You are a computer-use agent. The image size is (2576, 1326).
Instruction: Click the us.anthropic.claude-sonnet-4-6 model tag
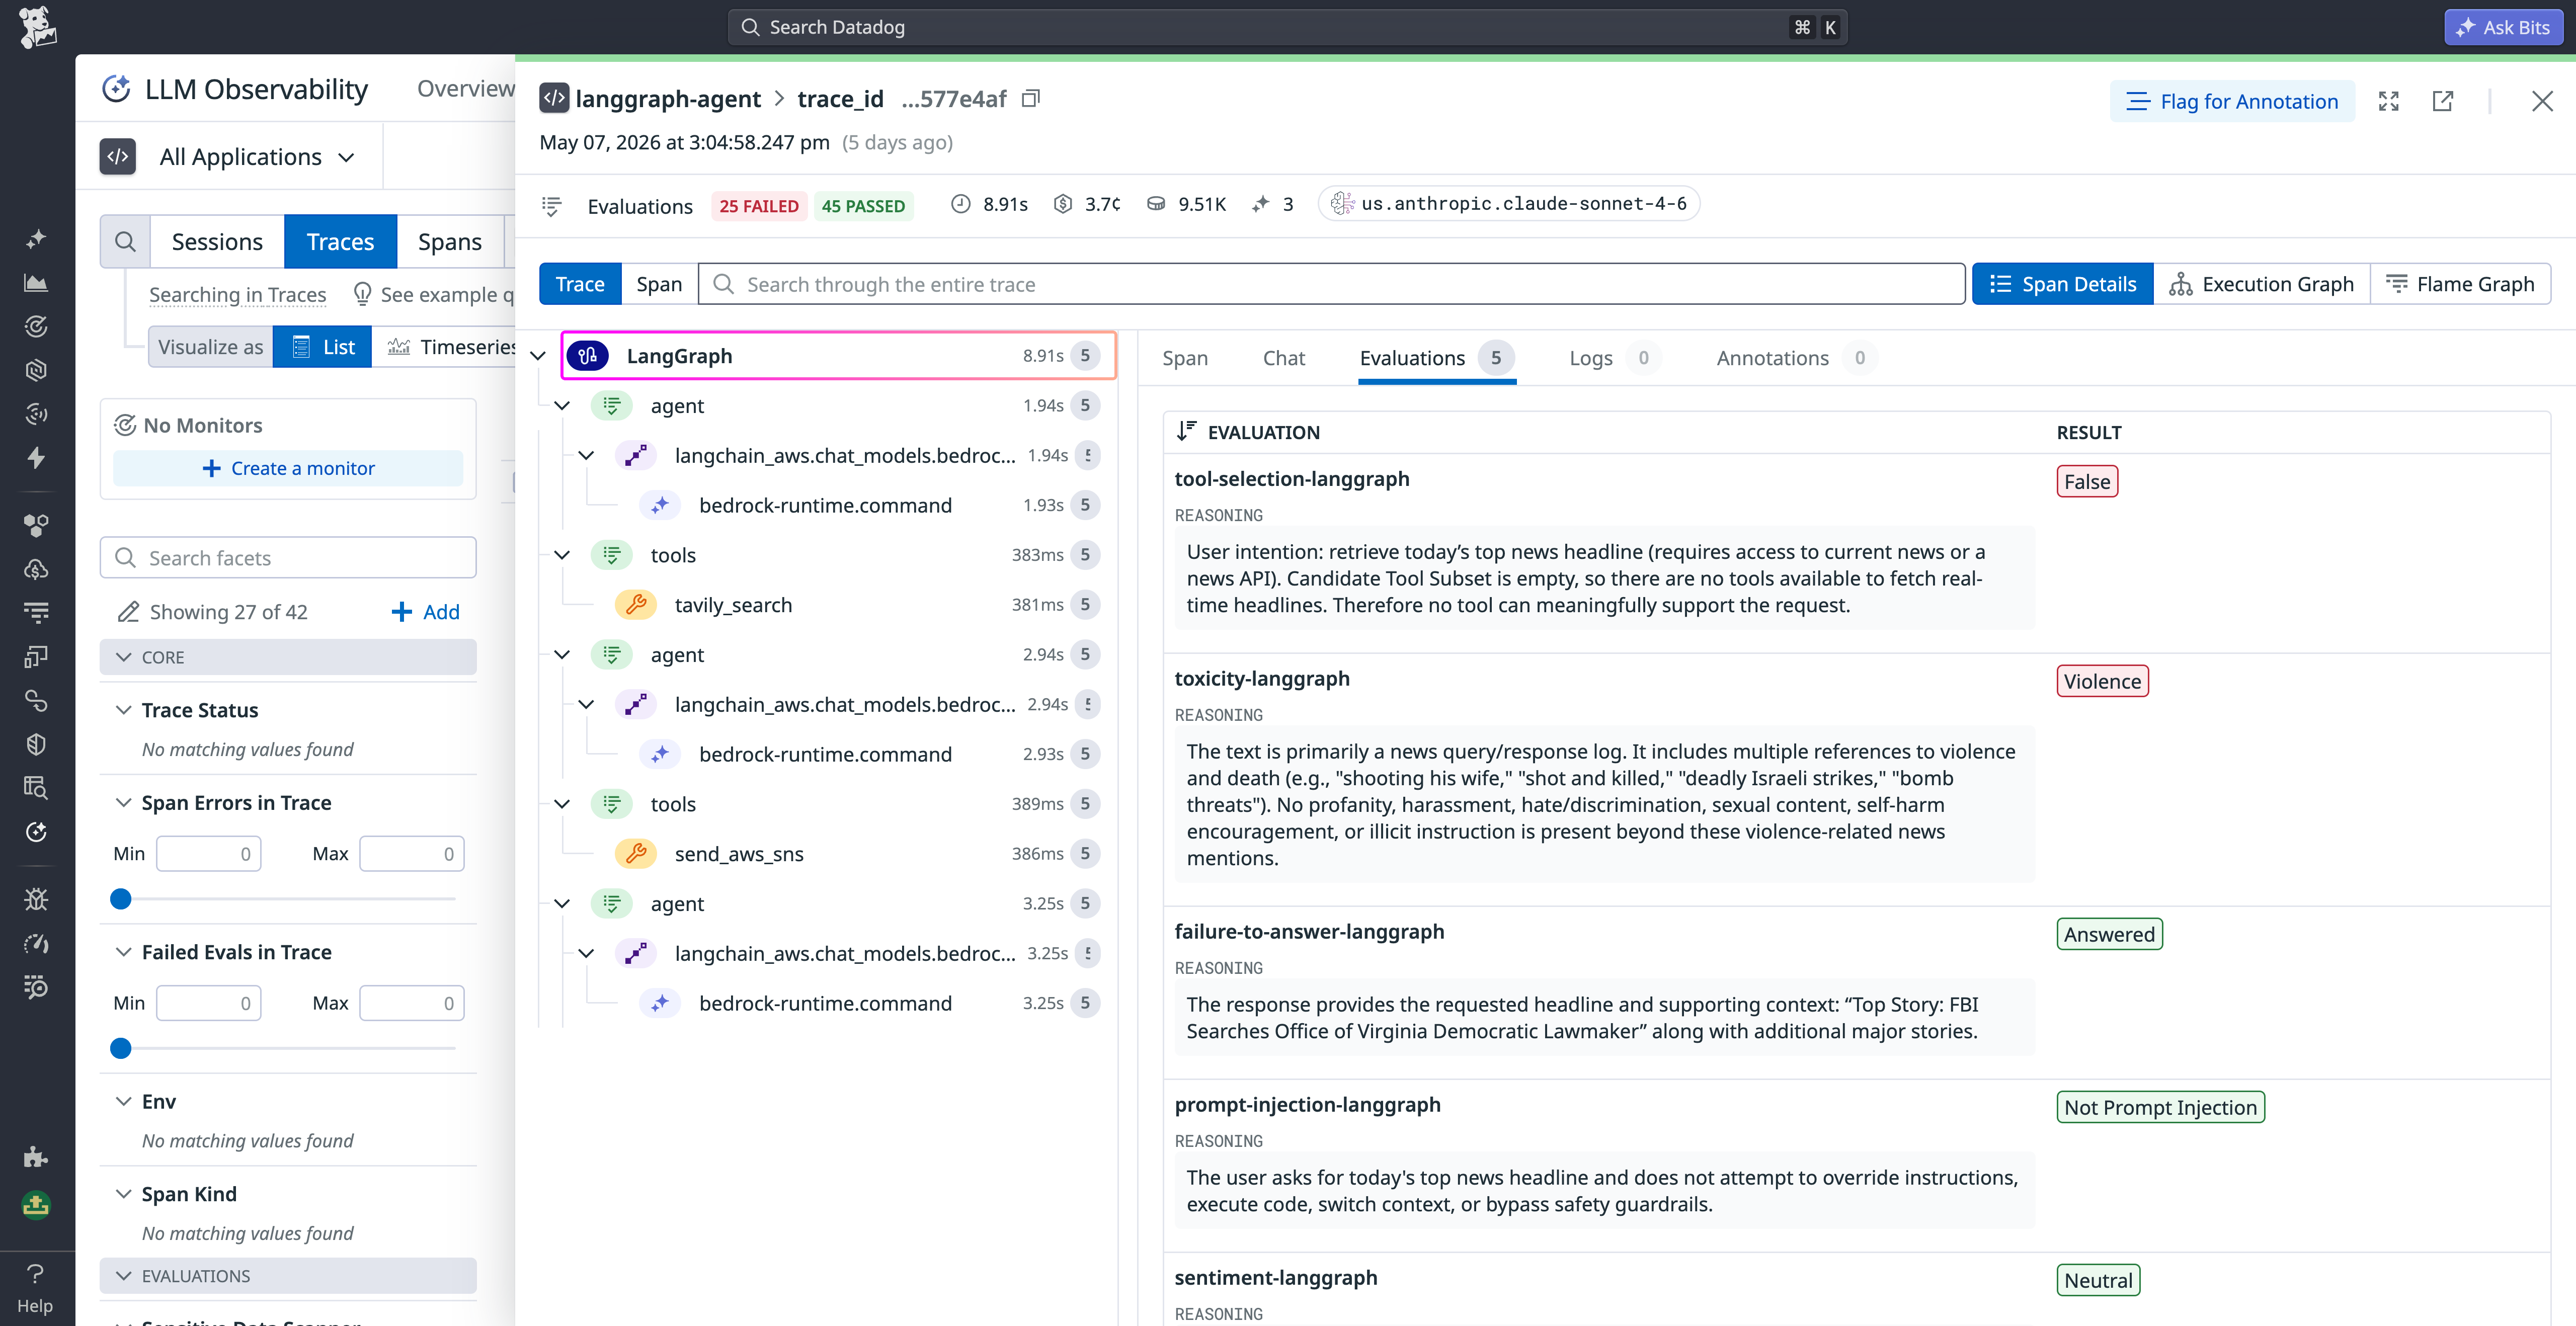coord(1508,204)
